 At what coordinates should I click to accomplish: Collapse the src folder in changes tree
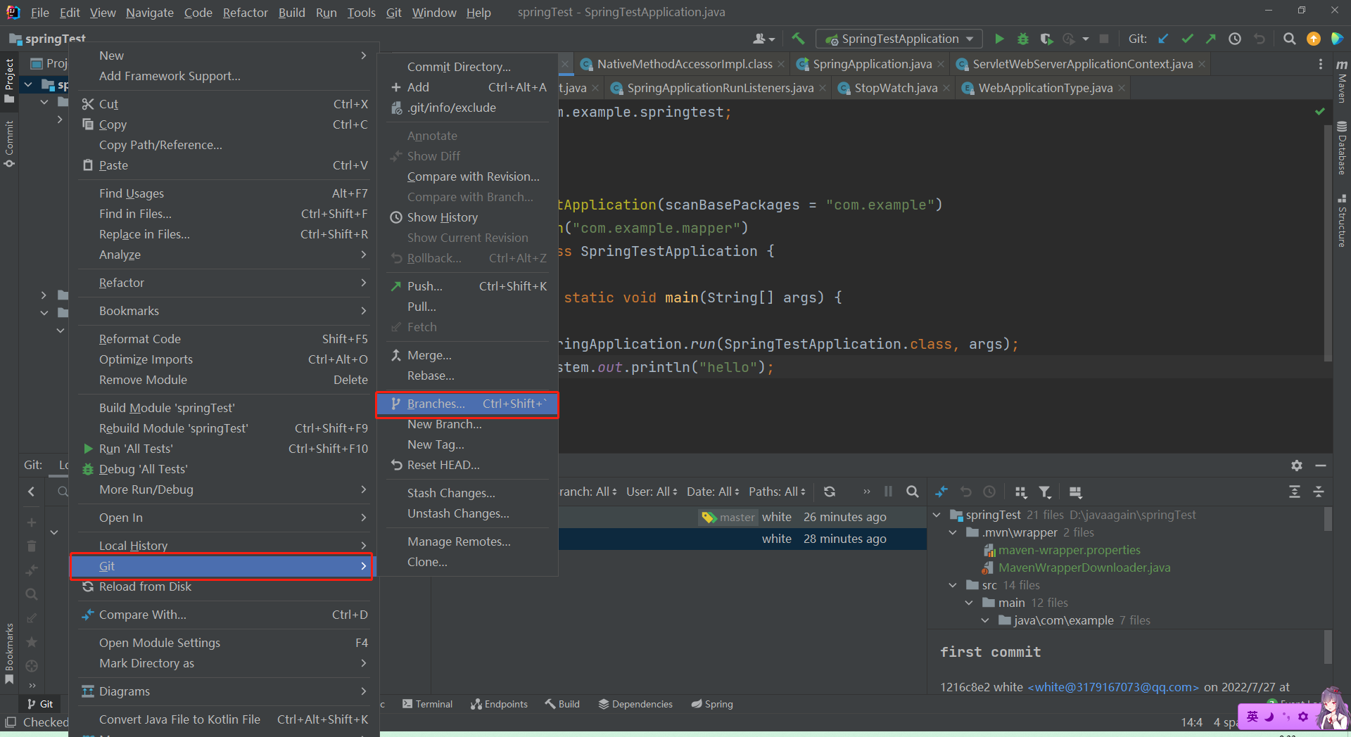(953, 585)
